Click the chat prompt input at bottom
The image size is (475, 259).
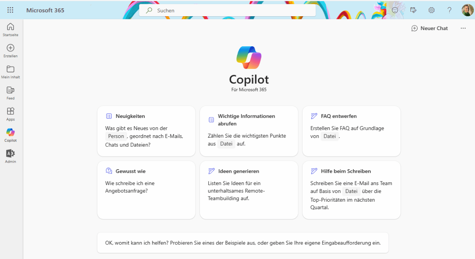[x=243, y=243]
